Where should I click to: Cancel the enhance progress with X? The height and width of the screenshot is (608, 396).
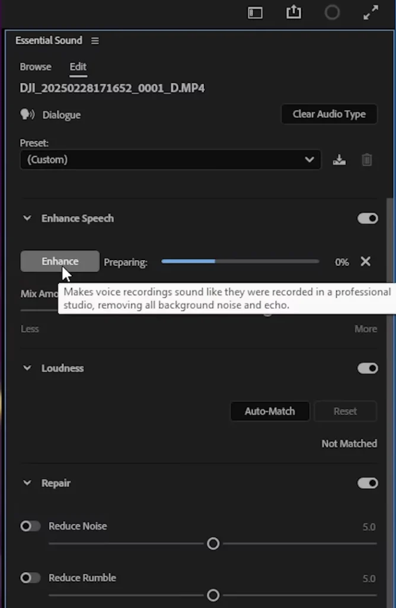[x=365, y=262]
